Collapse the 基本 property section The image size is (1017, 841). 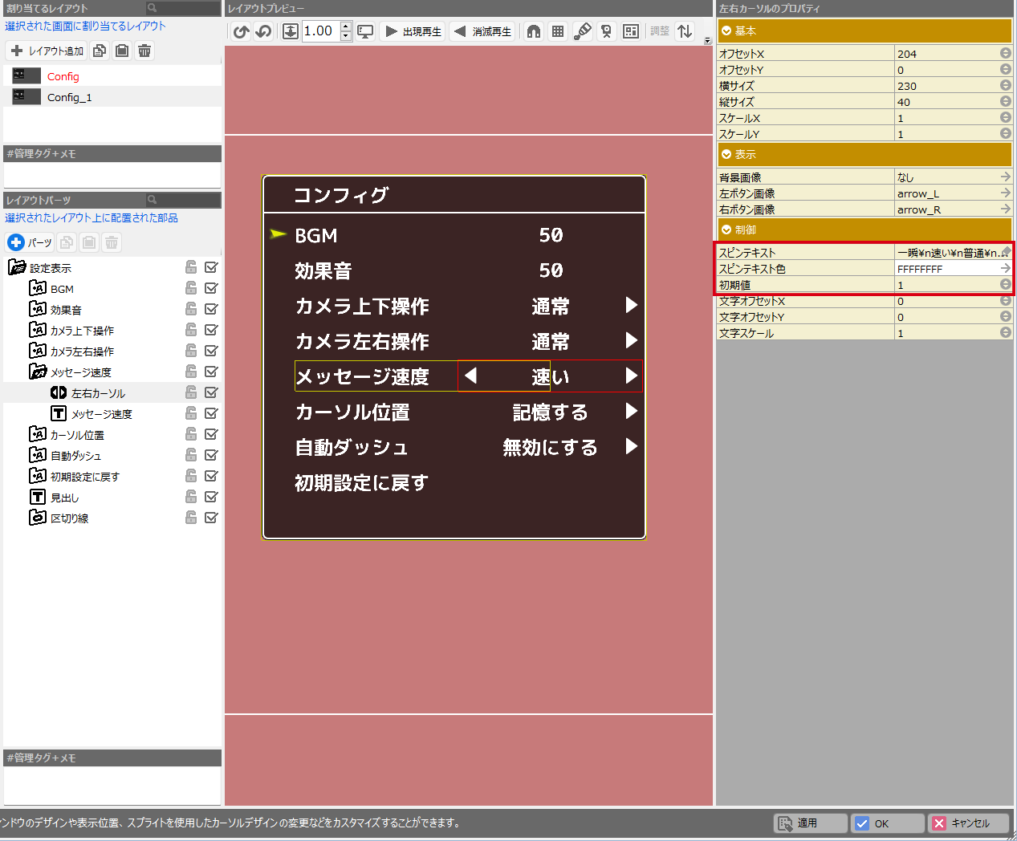click(x=726, y=30)
